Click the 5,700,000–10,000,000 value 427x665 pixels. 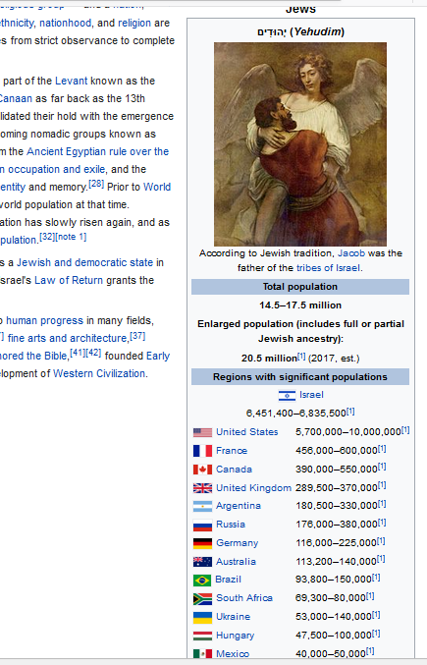pos(348,432)
